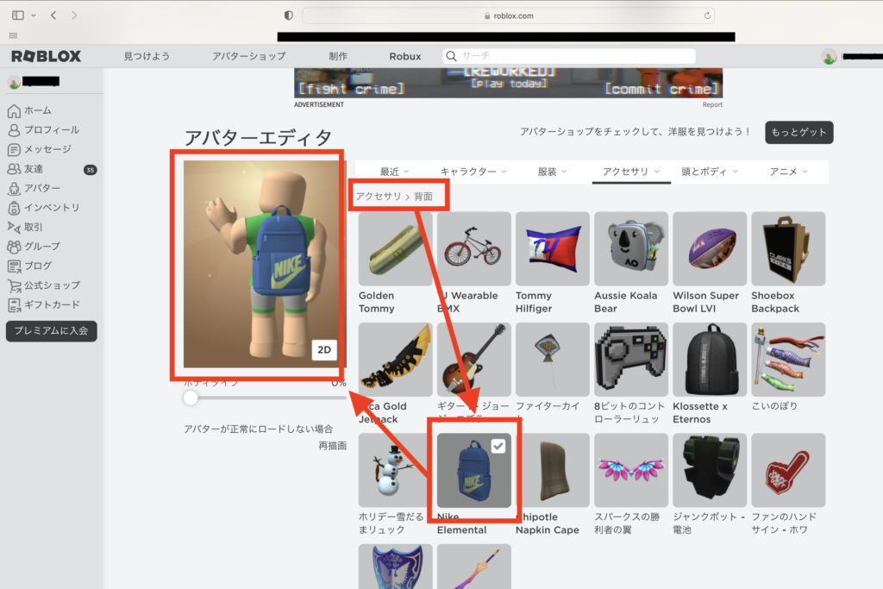
Task: Adjust the body type slider handle
Action: pos(191,398)
